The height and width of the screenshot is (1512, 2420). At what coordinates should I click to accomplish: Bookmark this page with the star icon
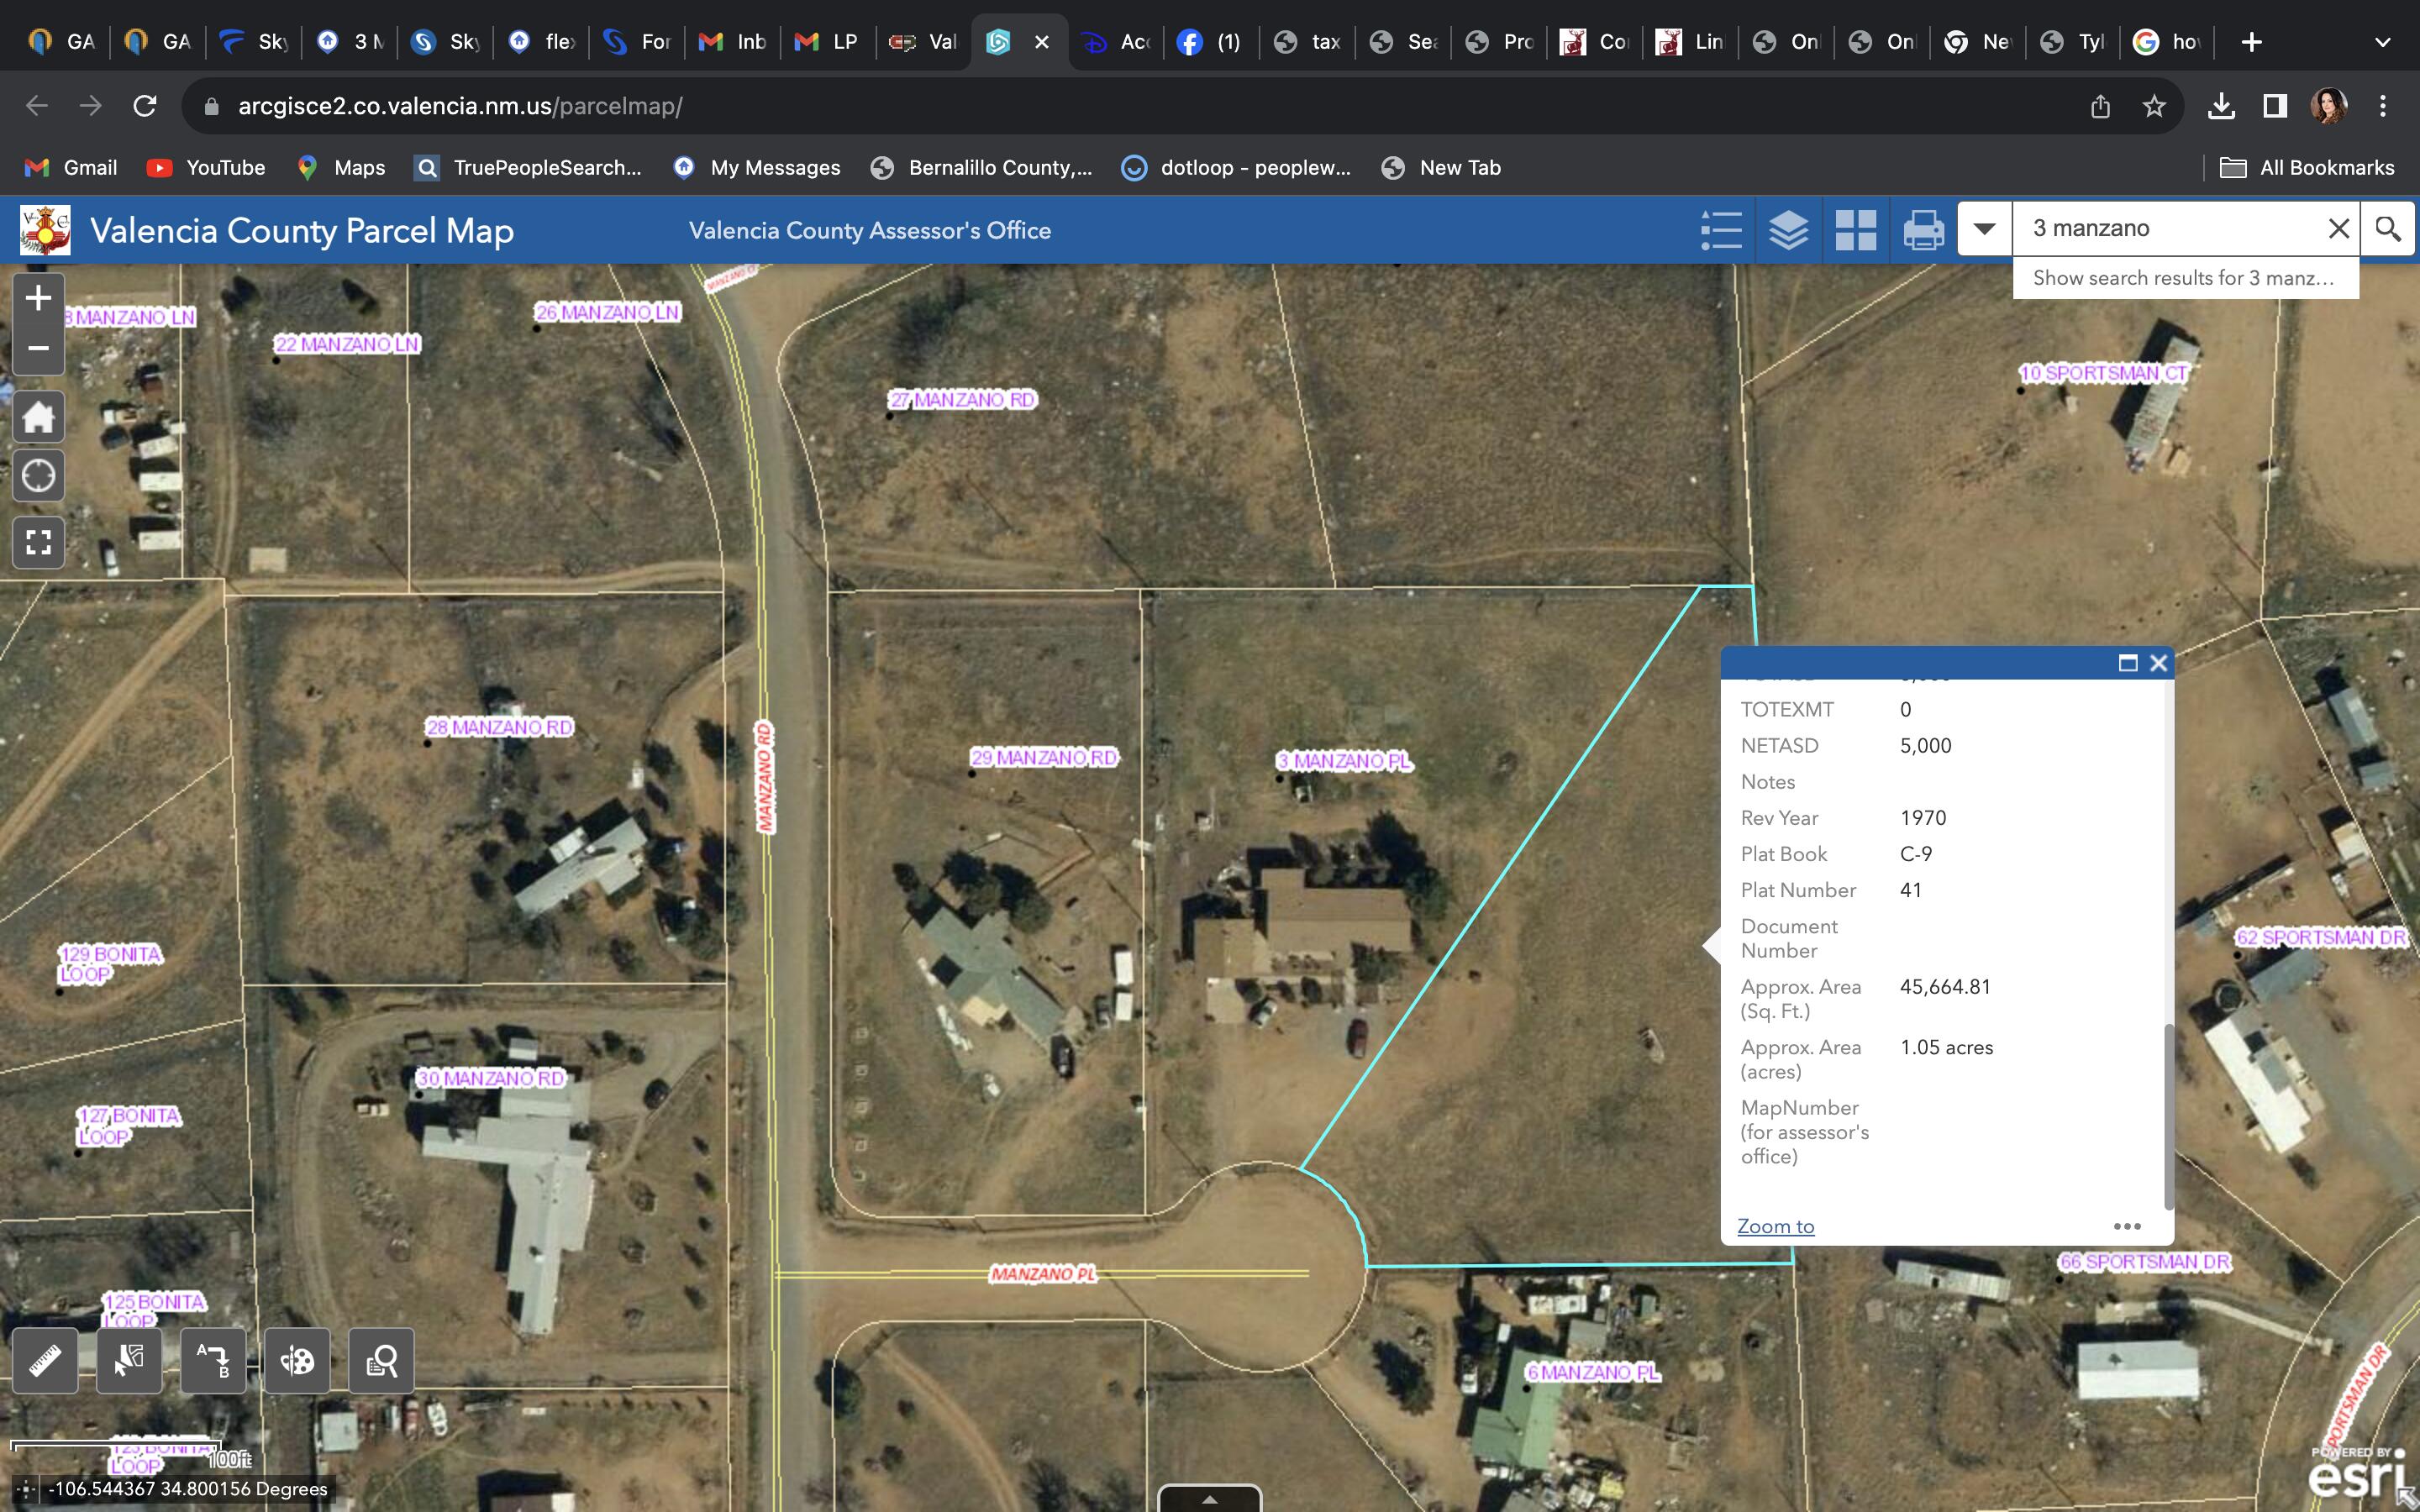click(x=2154, y=106)
